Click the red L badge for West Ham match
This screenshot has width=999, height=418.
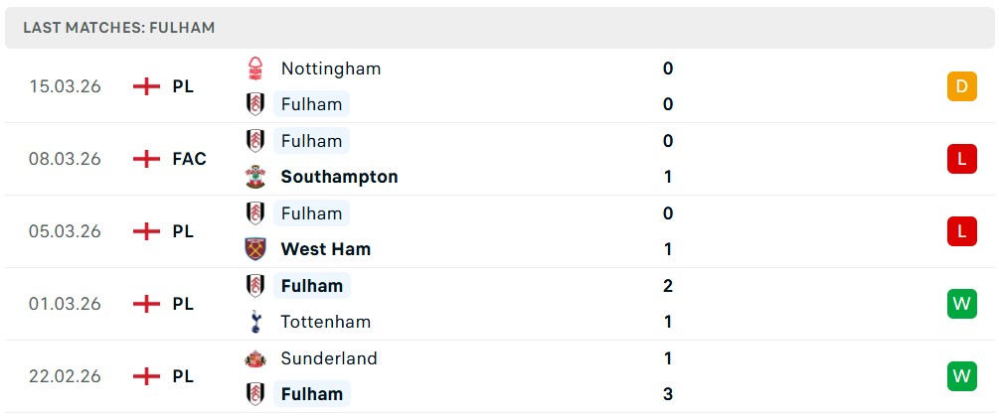(x=961, y=231)
